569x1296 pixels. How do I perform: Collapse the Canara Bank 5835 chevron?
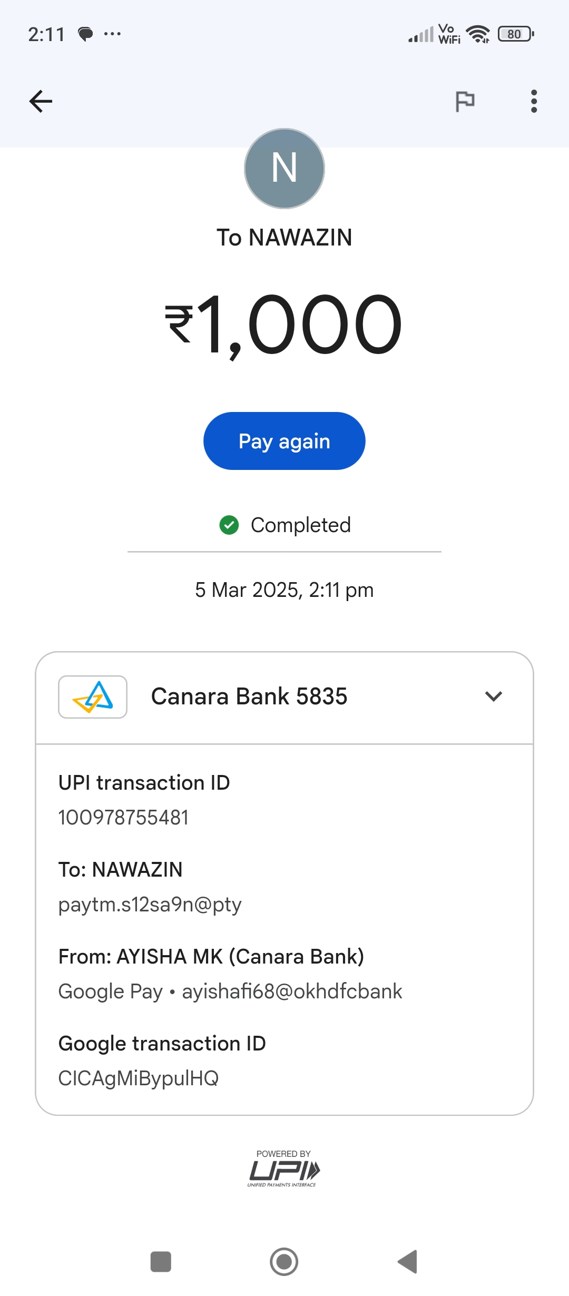[x=493, y=696]
